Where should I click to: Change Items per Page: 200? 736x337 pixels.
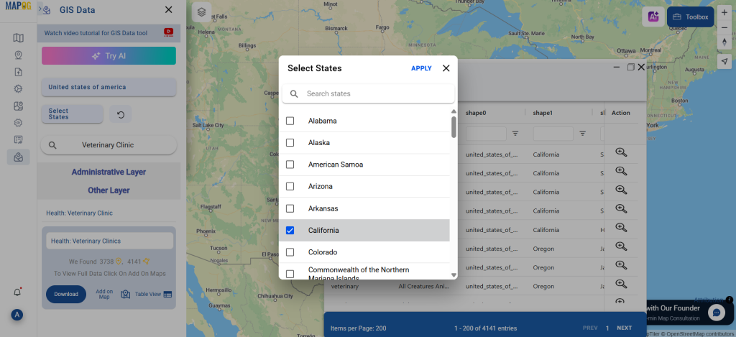[358, 328]
